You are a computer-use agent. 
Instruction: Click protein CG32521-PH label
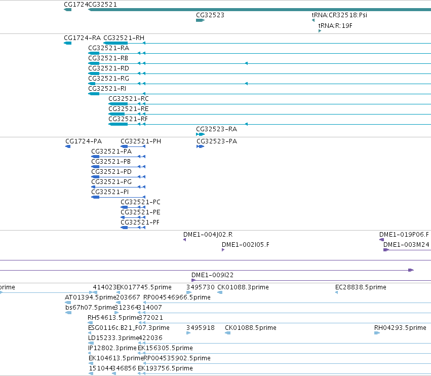[x=141, y=141]
